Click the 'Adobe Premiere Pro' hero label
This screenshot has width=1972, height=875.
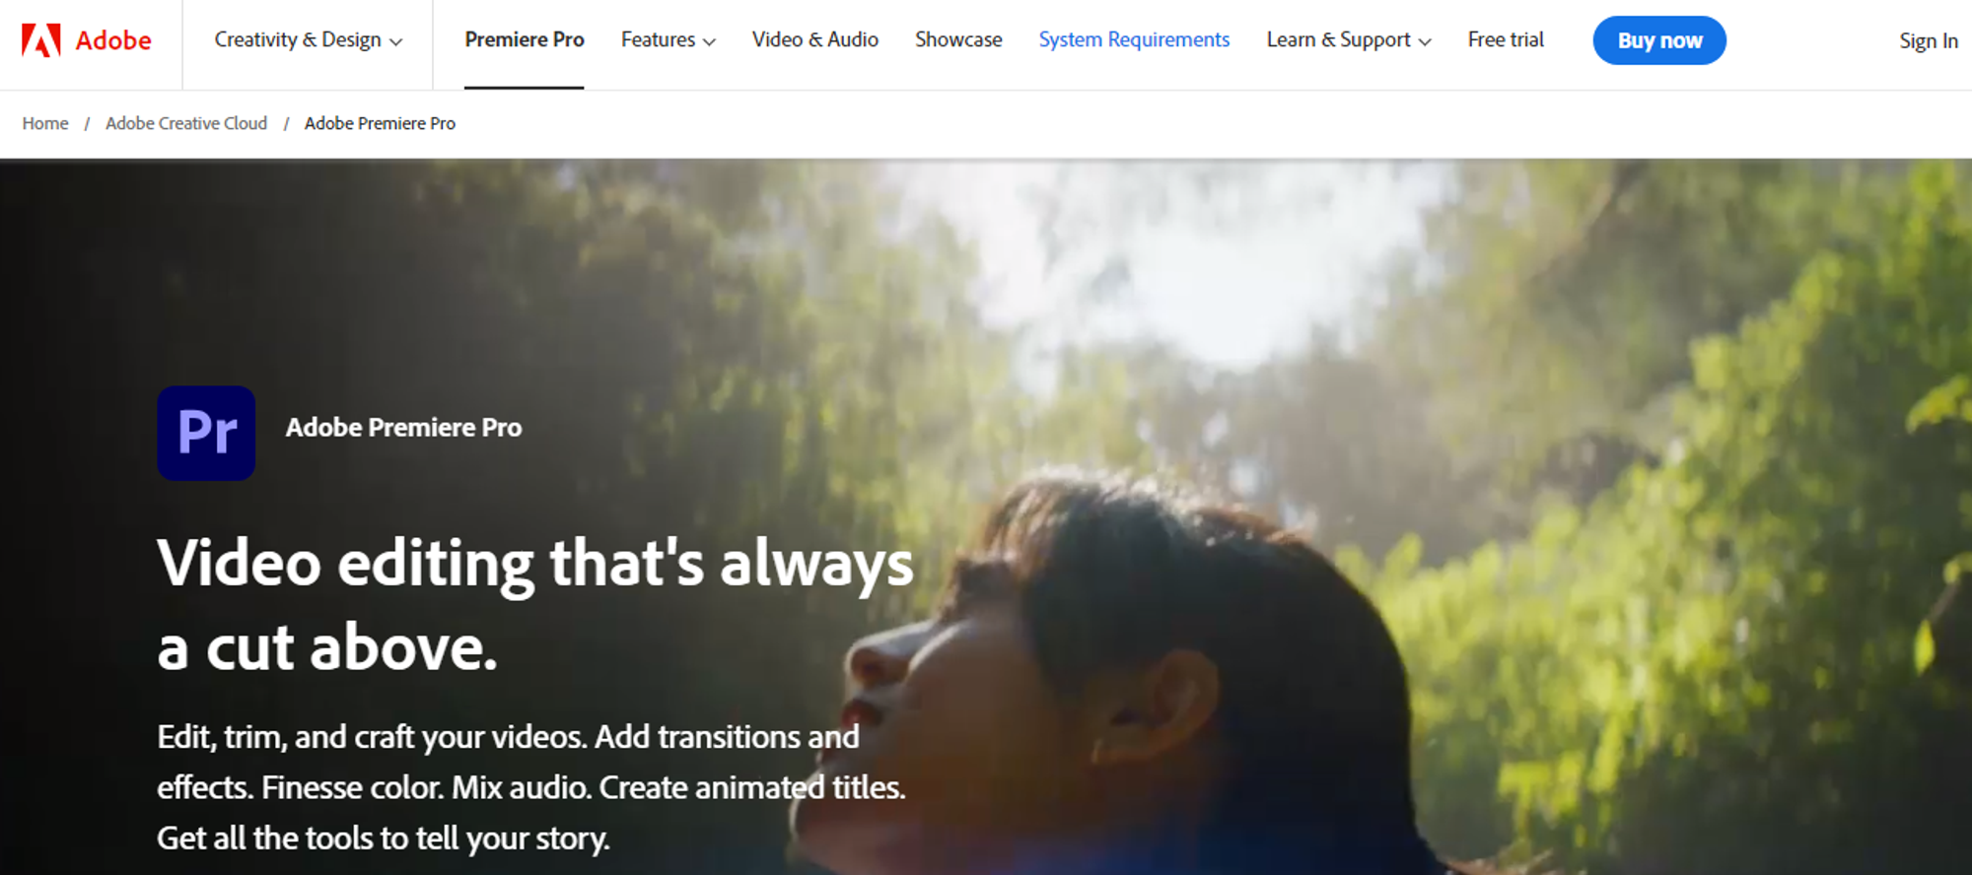click(x=403, y=428)
